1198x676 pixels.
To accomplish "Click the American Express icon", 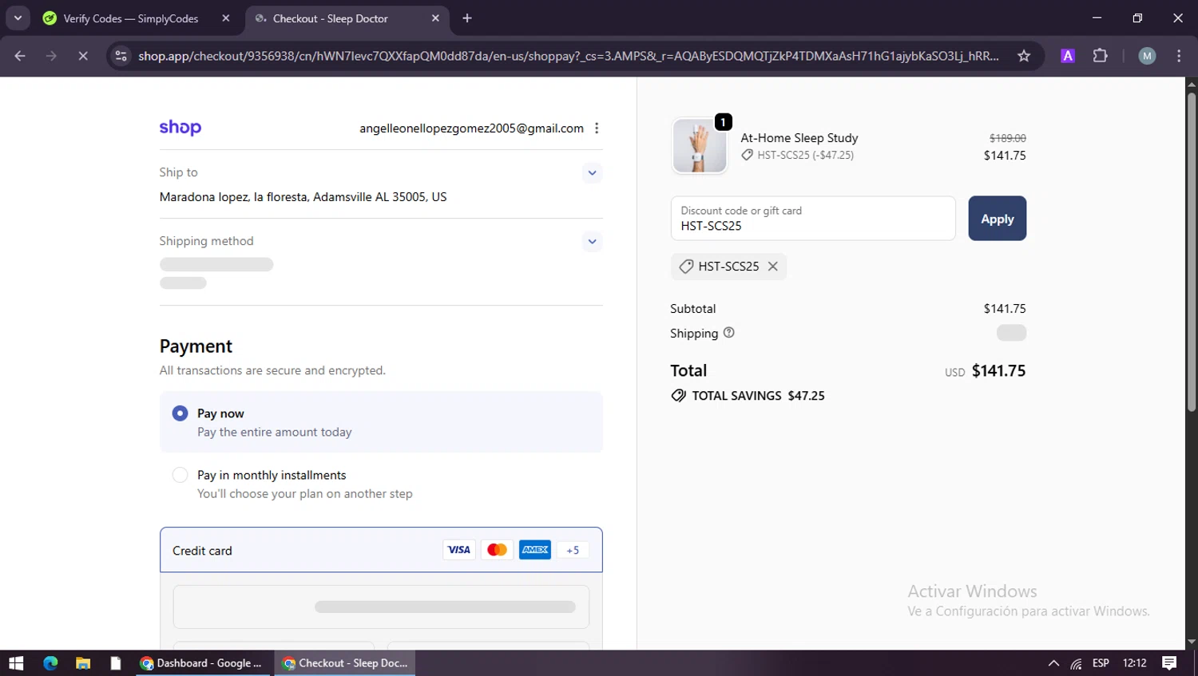I will click(535, 550).
